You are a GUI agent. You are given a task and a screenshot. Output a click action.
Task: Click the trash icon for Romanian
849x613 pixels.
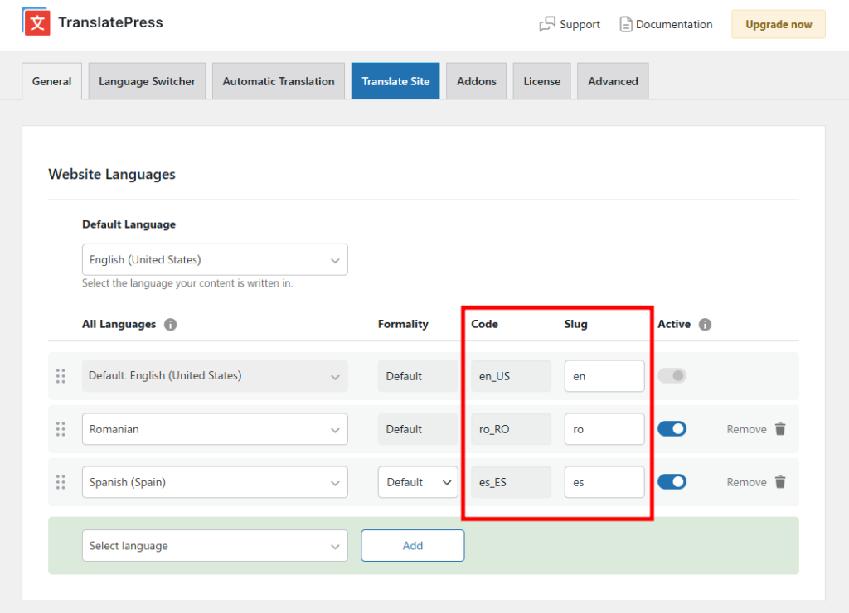[780, 429]
